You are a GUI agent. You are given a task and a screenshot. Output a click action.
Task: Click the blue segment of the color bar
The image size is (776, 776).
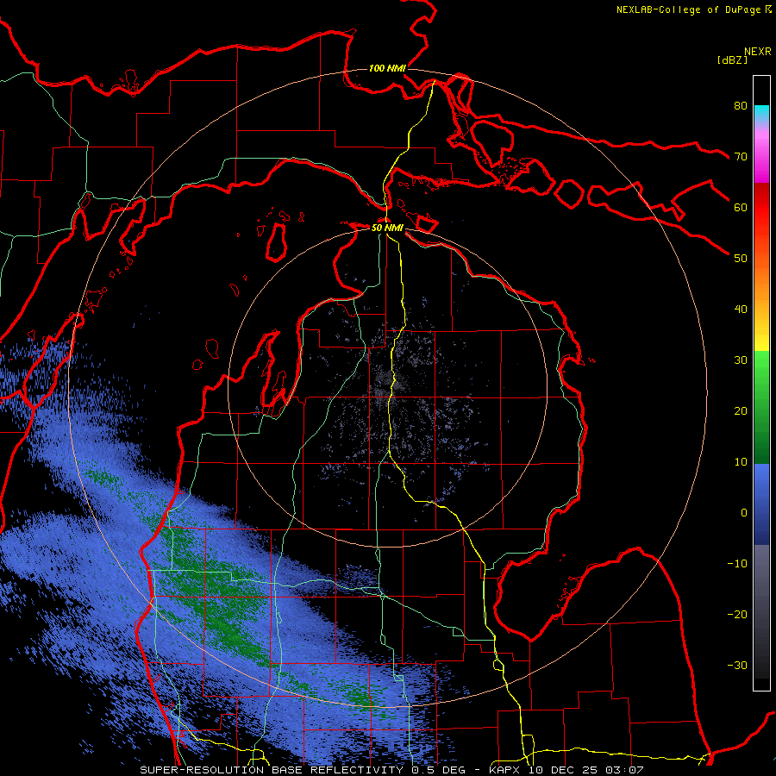click(x=761, y=504)
